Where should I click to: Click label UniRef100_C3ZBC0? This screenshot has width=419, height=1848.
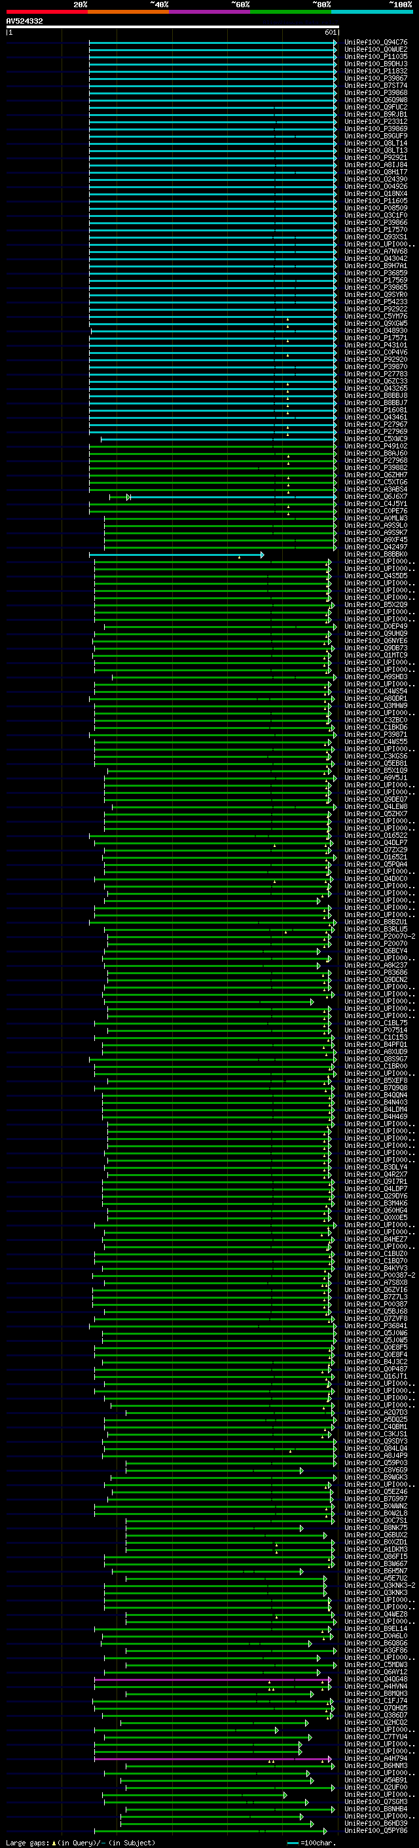point(376,720)
